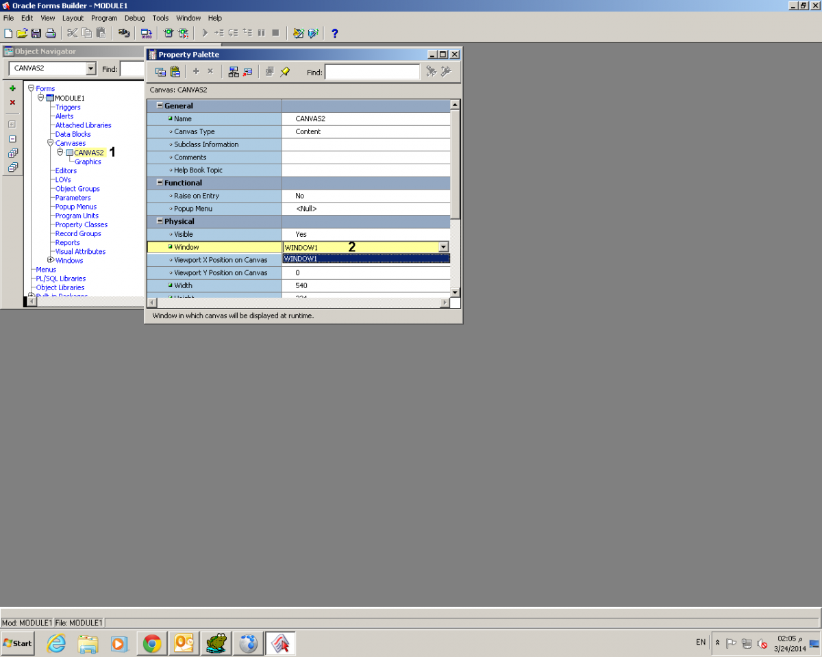
Task: Open the Window property dropdown arrow
Action: coord(443,247)
